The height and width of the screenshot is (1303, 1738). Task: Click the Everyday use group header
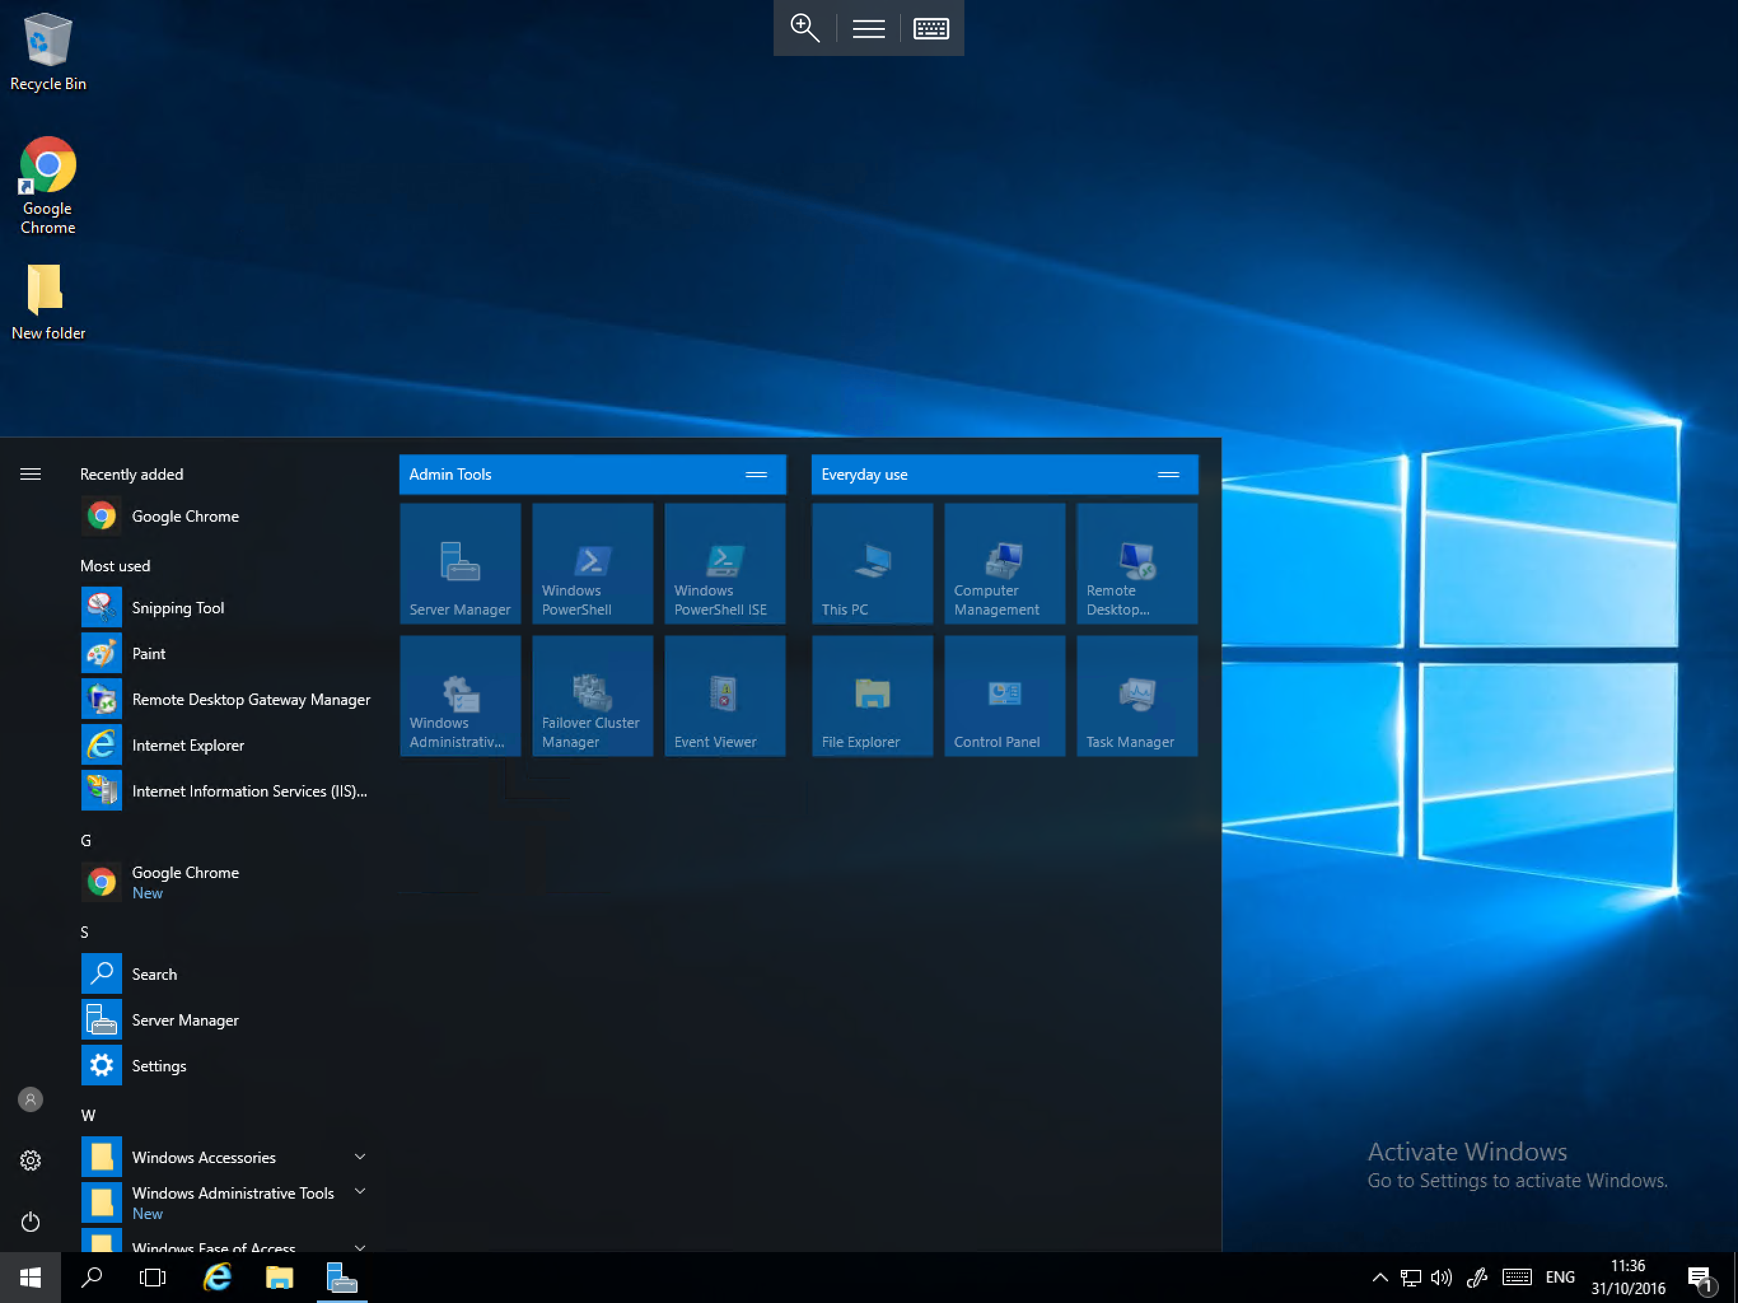(x=1004, y=474)
